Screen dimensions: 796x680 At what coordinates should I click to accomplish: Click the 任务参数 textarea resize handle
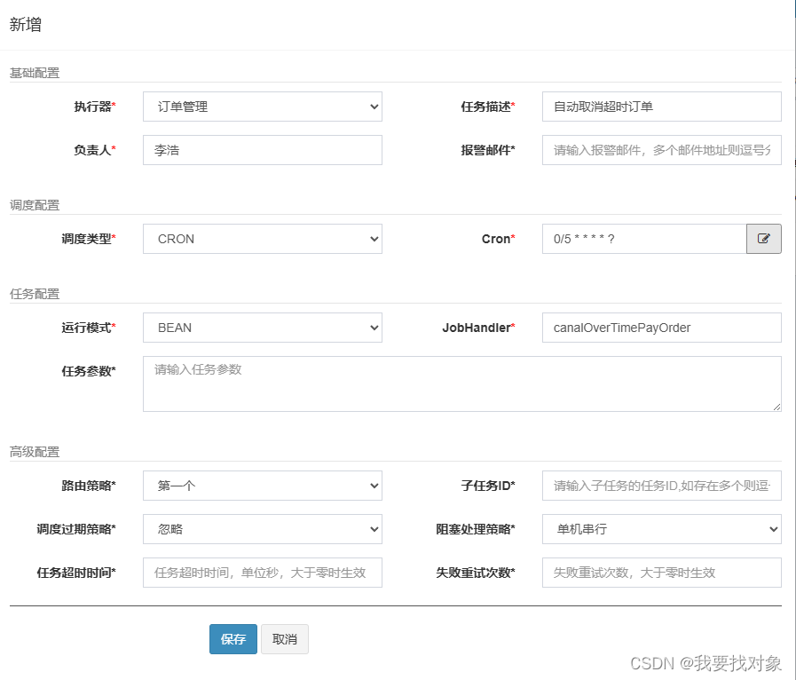click(x=776, y=407)
